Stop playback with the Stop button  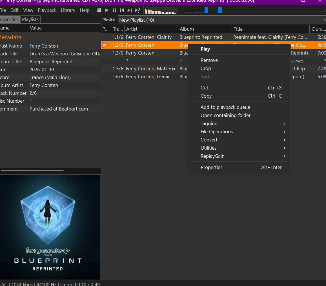[x=99, y=10]
